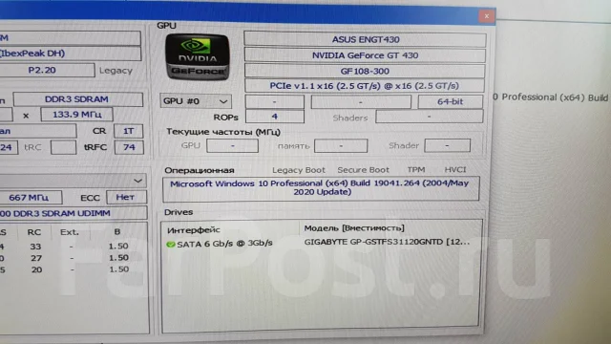This screenshot has height=344, width=611.
Task: Click the RC column header in timings table
Action: [34, 232]
